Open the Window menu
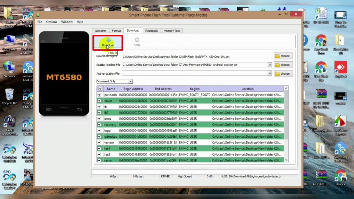Image resolution: width=354 pixels, height=199 pixels. coord(67,22)
